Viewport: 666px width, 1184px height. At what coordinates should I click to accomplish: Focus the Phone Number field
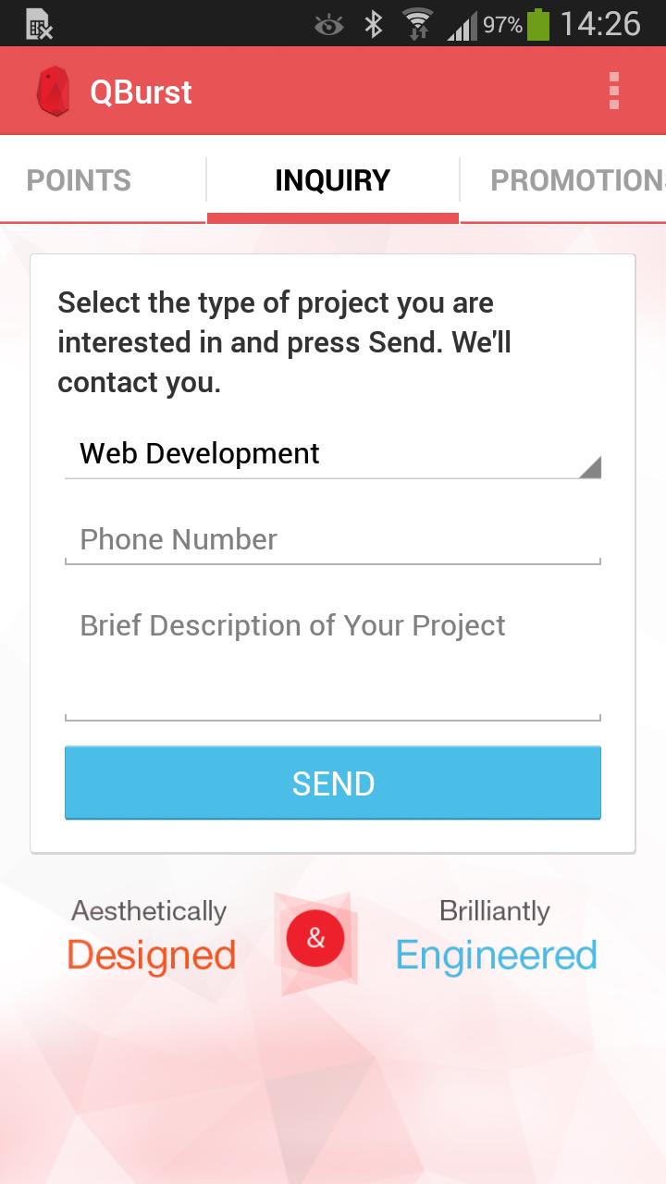point(333,539)
